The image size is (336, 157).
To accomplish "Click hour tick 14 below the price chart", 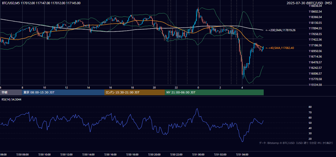I will (88, 87).
